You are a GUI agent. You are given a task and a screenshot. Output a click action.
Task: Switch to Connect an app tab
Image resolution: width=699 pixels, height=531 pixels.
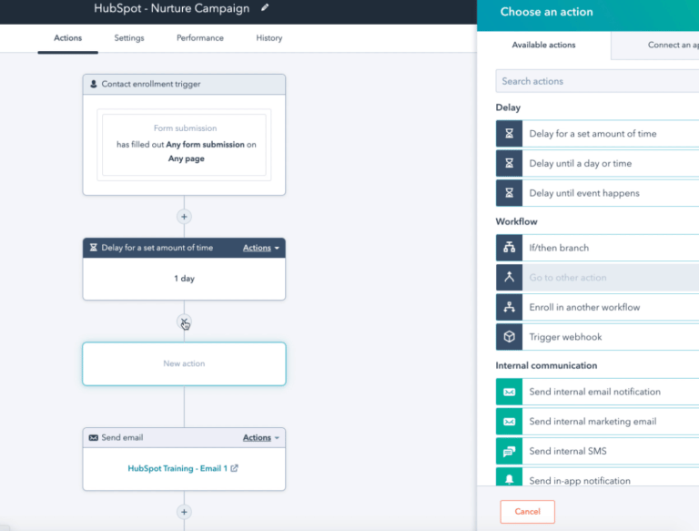655,45
